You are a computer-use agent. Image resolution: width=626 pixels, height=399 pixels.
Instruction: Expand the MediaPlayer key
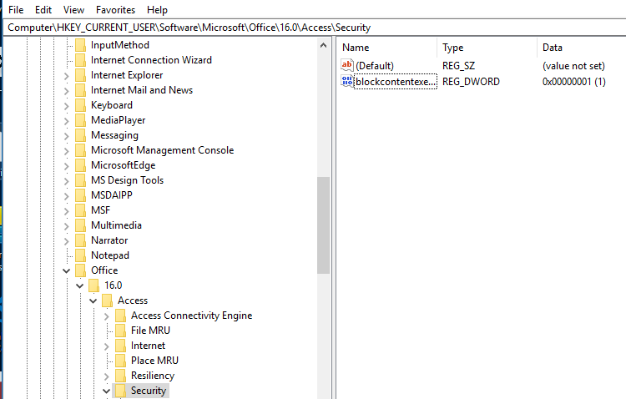(x=66, y=121)
